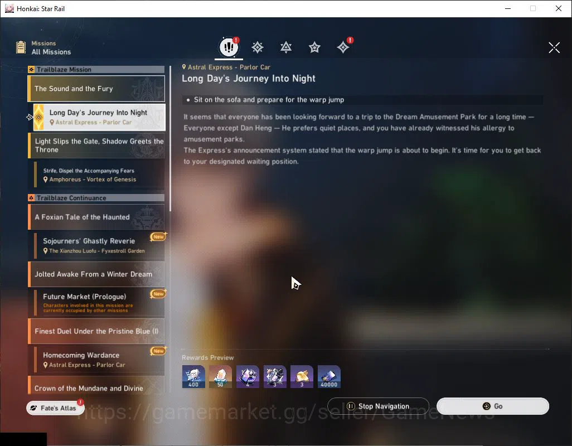Expand Light Slips the Gate chapter
Image resolution: width=572 pixels, height=446 pixels.
(96, 146)
